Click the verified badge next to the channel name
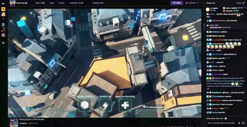Screen dimensions: 247x127 coord(26,3)
